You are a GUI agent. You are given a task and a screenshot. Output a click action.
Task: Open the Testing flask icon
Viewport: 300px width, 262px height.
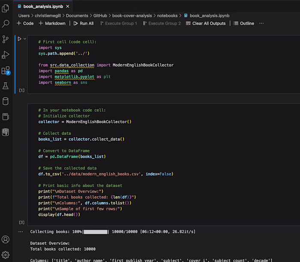[x=5, y=86]
